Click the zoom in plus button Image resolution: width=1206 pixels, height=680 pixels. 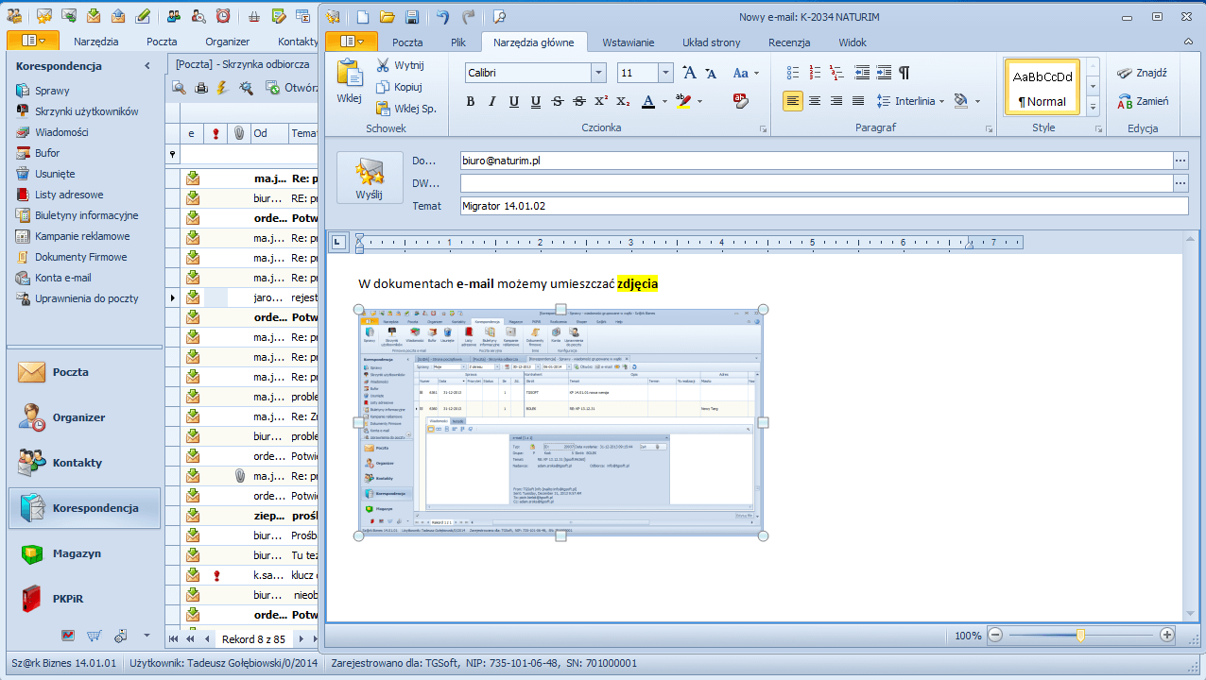[1167, 636]
